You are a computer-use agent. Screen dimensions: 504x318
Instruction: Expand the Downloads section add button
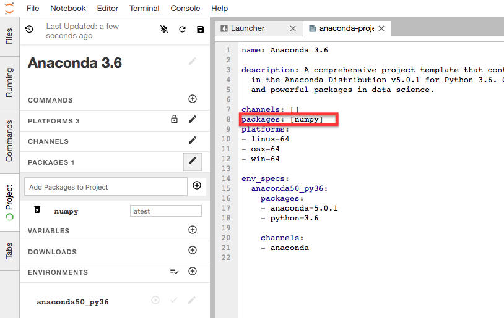(x=193, y=251)
